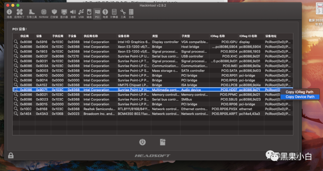Select the Xeon E3-1200 v6/7 device name cell
The width and height of the screenshot is (323, 171).
point(134,47)
